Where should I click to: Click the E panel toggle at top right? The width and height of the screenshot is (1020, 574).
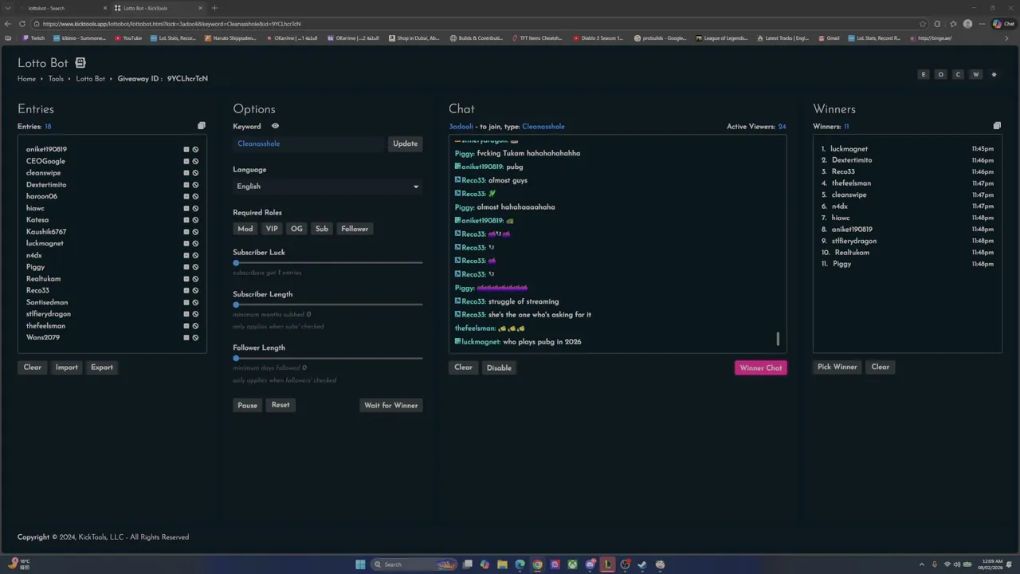(x=924, y=74)
